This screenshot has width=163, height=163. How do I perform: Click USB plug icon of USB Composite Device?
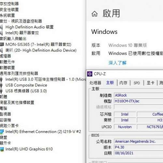pos(1,85)
